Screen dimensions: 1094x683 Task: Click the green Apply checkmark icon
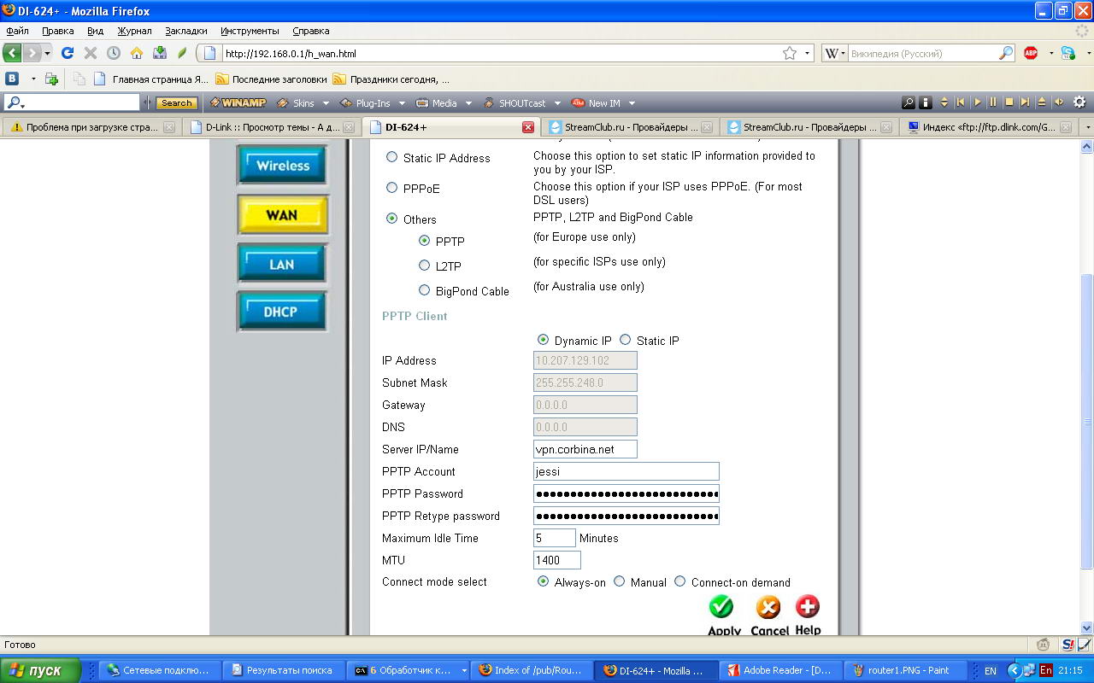(721, 606)
